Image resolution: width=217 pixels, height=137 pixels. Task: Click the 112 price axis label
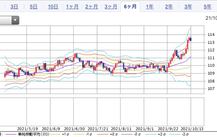211,50
